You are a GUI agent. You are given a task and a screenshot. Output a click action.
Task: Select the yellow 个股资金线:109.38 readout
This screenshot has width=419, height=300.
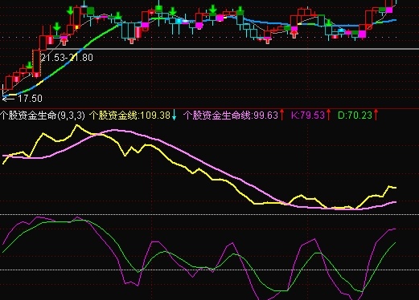pyautogui.click(x=129, y=116)
